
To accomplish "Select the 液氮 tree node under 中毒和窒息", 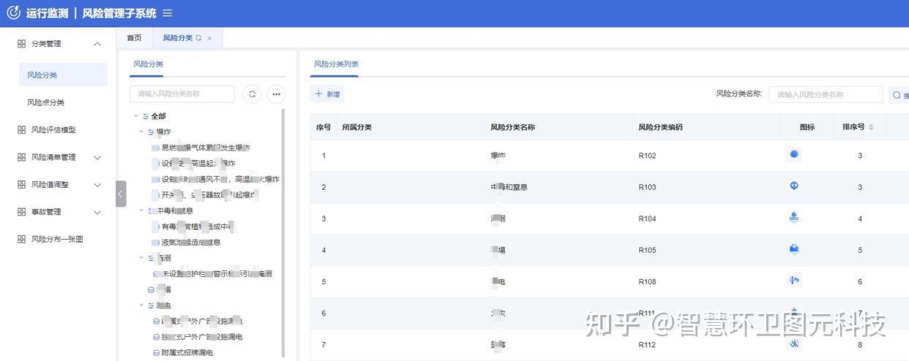I will 190,242.
